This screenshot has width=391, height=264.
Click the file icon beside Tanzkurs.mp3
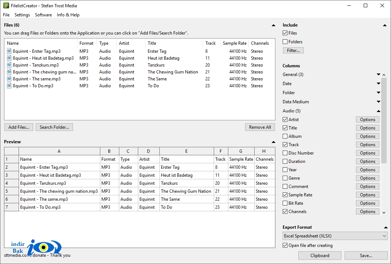click(9, 65)
